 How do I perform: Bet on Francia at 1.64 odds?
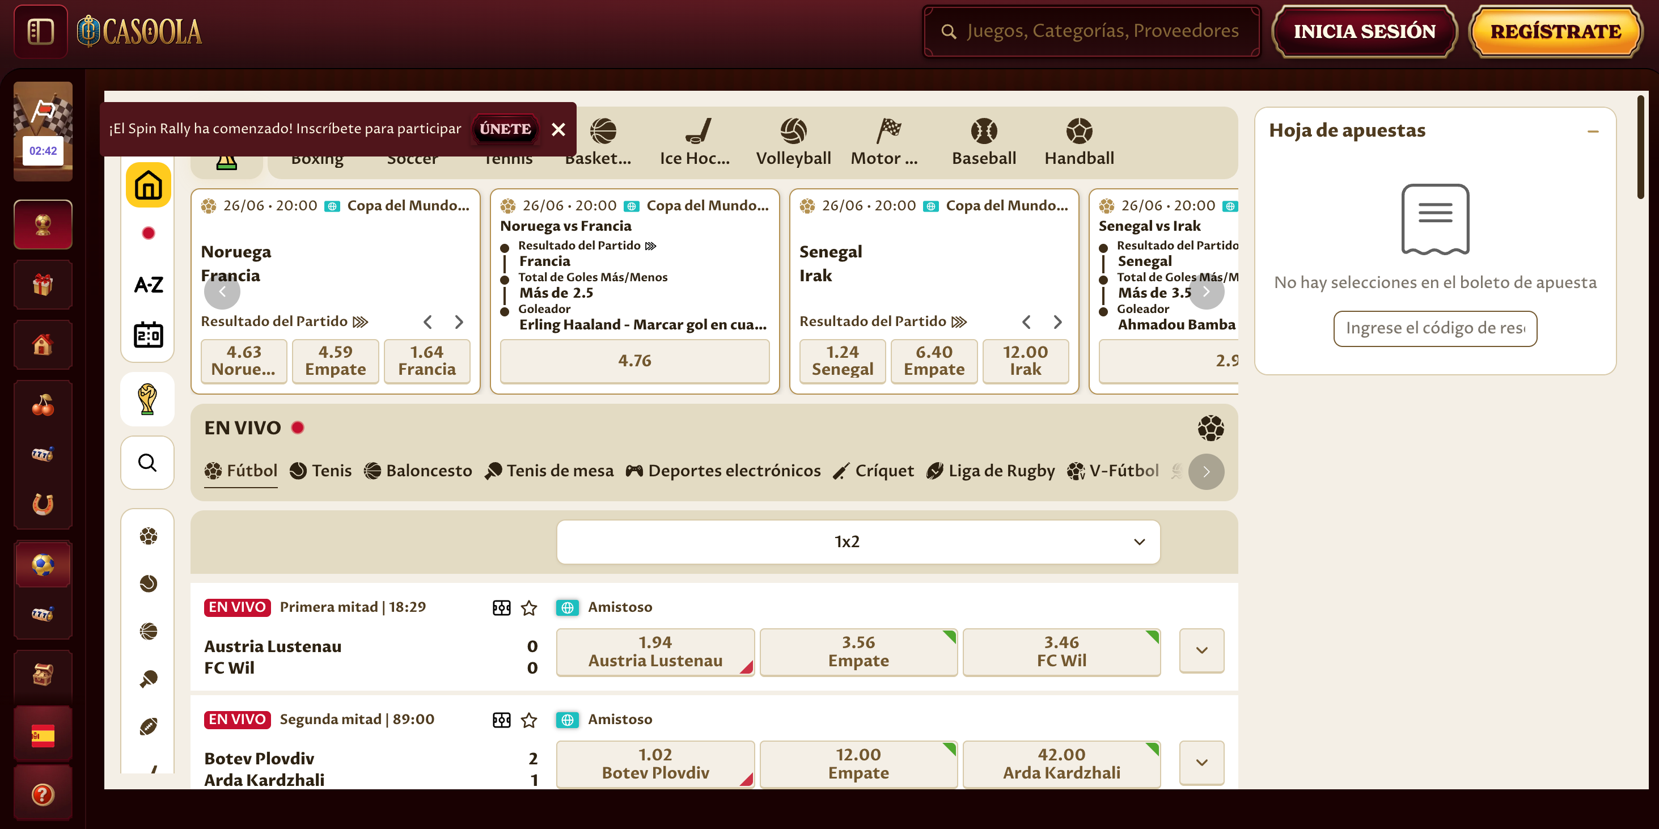[427, 361]
